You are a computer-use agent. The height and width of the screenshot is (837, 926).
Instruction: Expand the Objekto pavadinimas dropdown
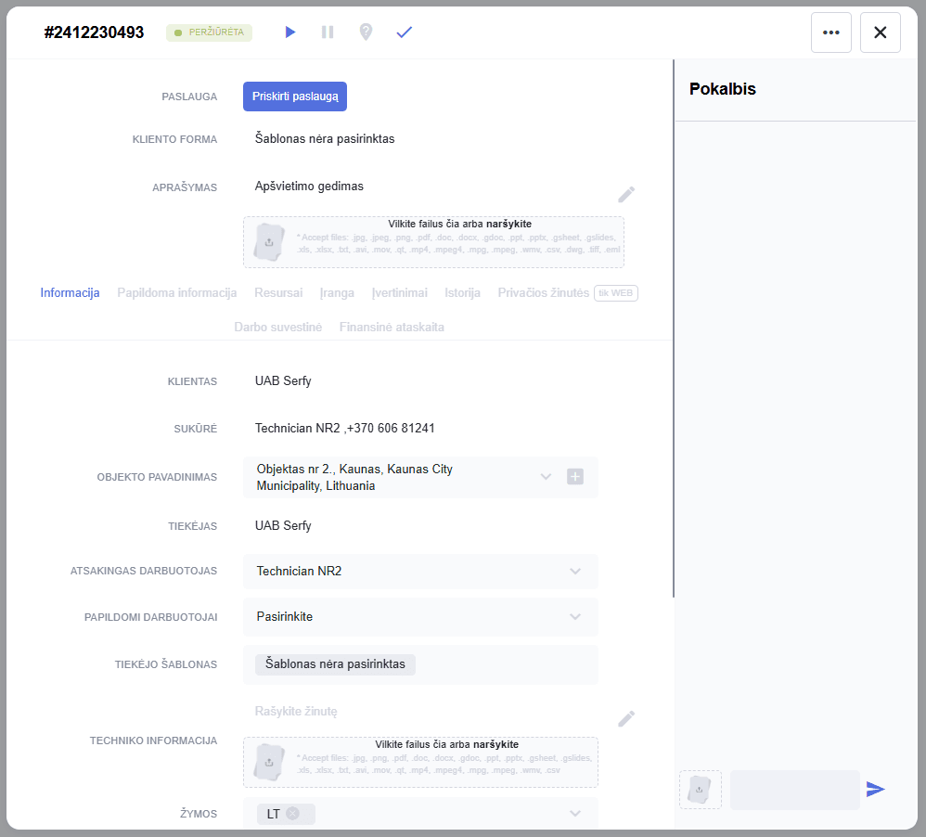(x=546, y=477)
